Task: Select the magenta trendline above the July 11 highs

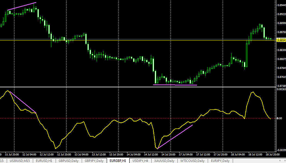Action: tap(22, 6)
